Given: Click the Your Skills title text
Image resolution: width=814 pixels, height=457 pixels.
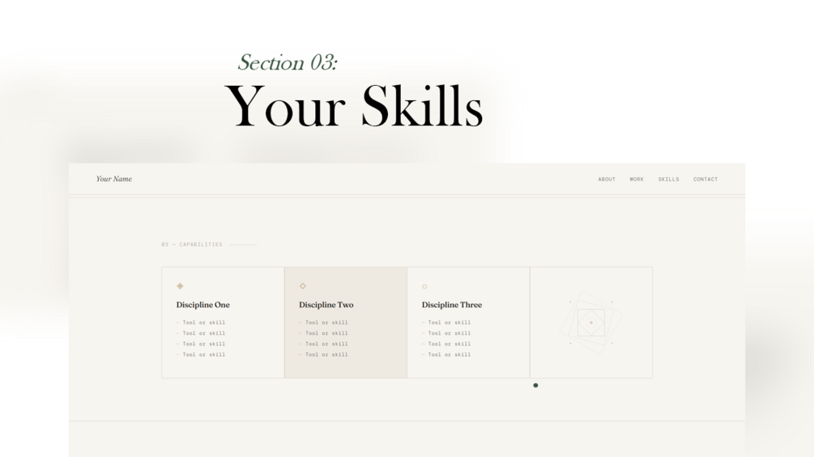Looking at the screenshot, I should coord(354,106).
